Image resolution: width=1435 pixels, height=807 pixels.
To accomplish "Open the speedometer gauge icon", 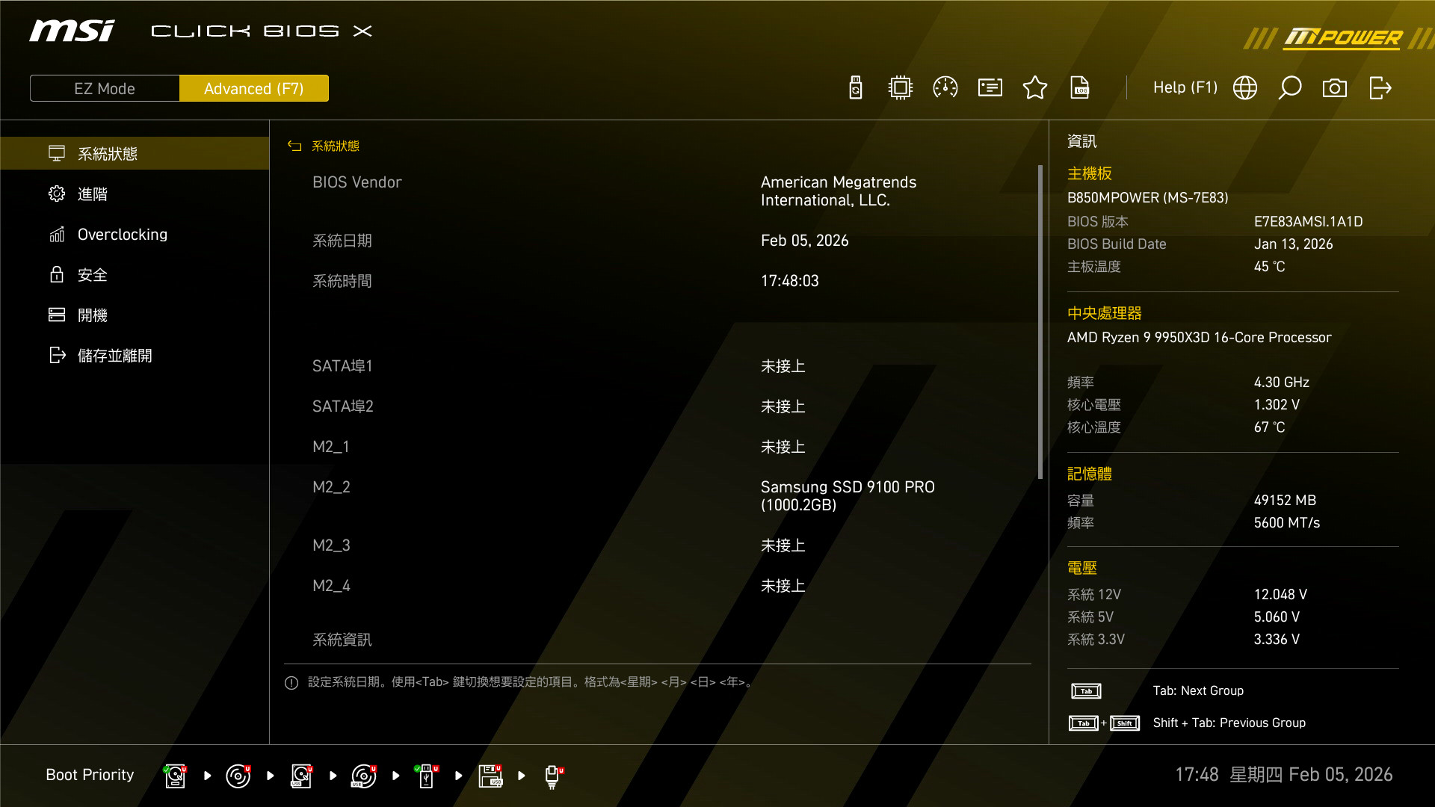I will [945, 88].
